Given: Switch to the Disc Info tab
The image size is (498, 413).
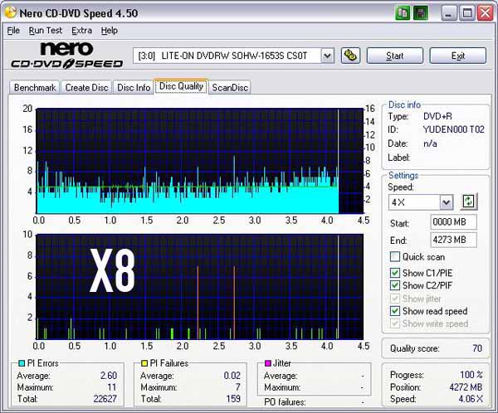Looking at the screenshot, I should coord(134,87).
